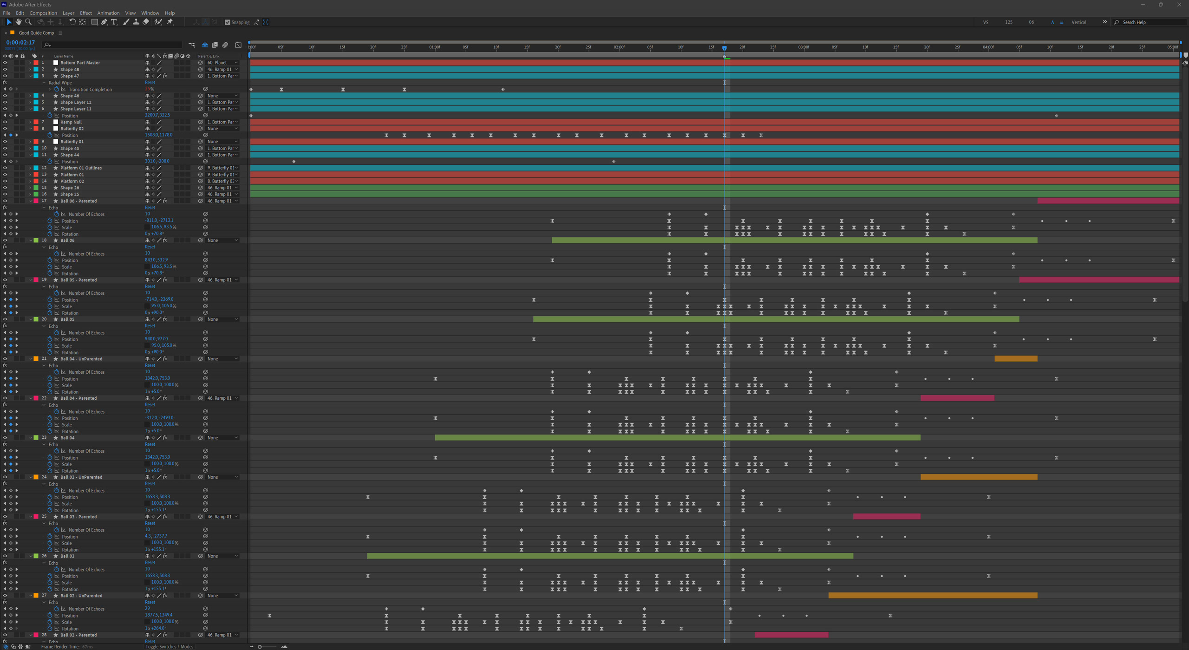Toggle the Snapping checkbox

click(x=228, y=22)
